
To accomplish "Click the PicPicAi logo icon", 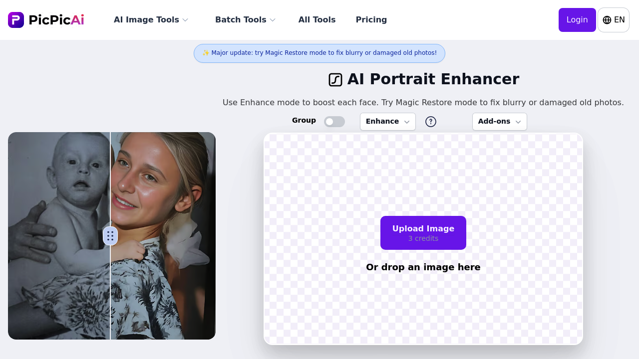I will tap(16, 19).
